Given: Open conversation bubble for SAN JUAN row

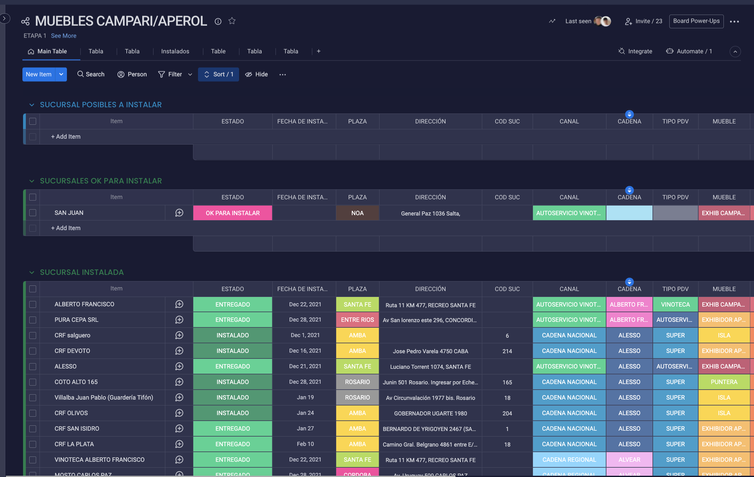Looking at the screenshot, I should click(x=179, y=213).
